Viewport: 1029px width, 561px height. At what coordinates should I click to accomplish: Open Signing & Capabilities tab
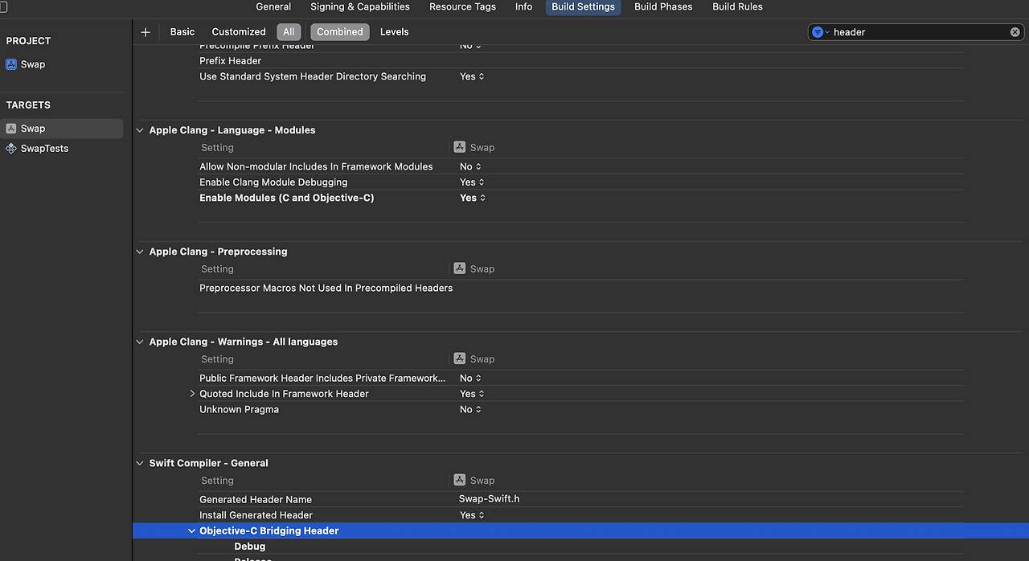click(360, 6)
